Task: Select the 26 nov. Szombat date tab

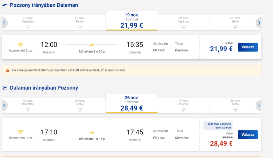Action: (132, 103)
